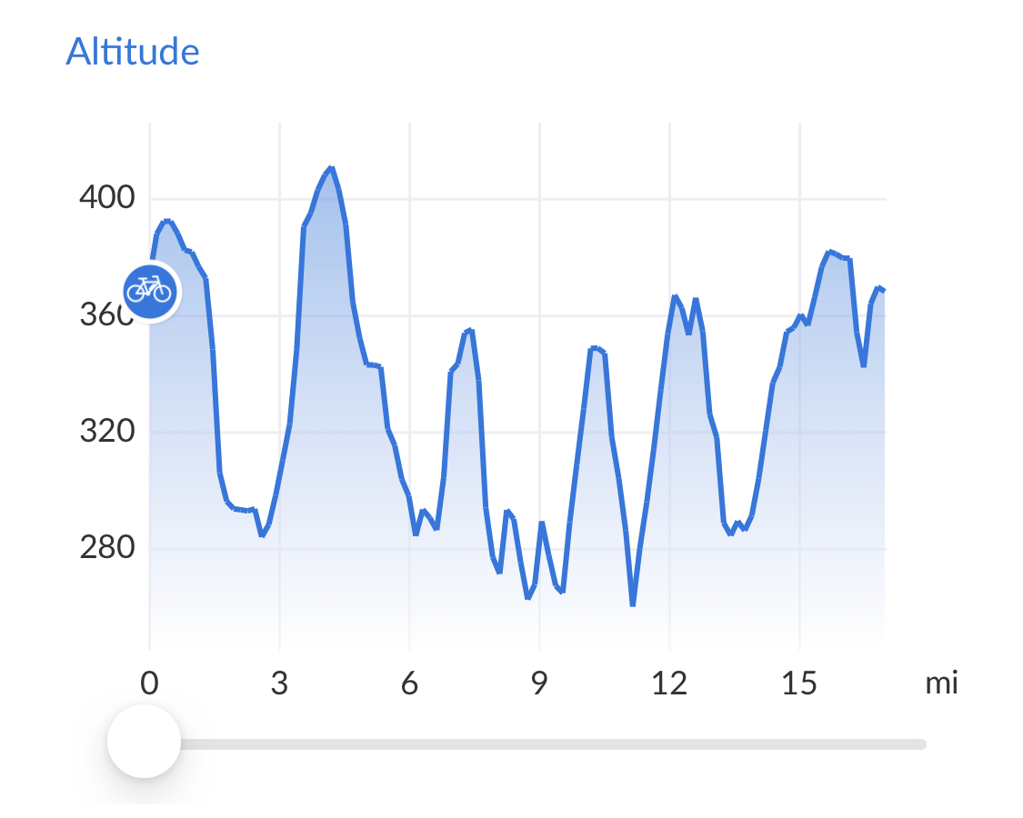Click the chart line's right end point

pos(883,290)
